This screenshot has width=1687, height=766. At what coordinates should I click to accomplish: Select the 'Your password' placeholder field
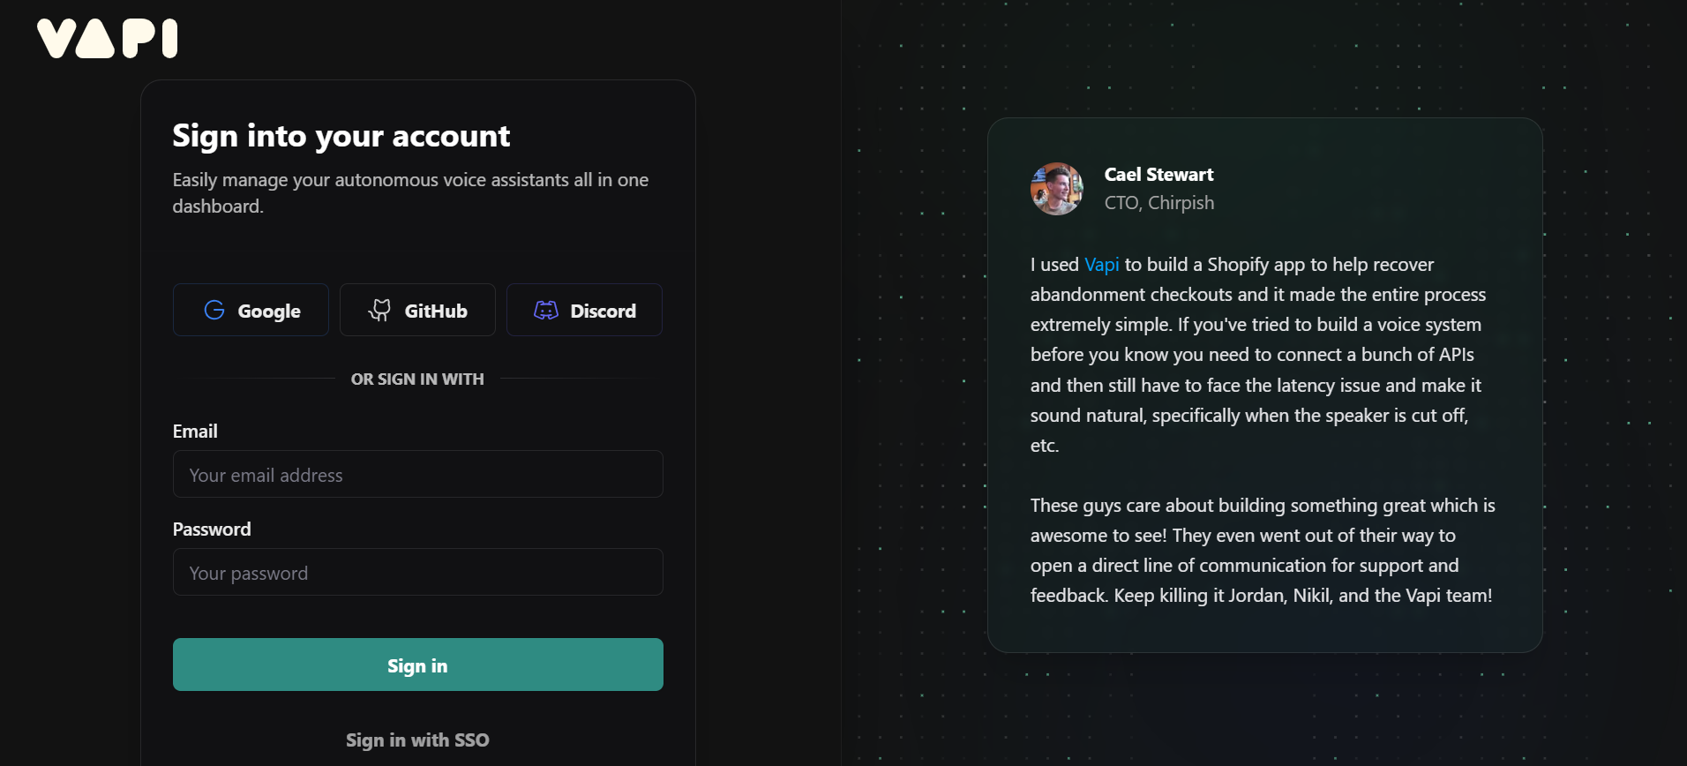(417, 572)
